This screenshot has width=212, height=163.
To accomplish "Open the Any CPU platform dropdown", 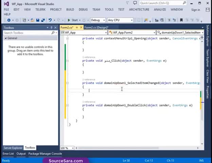I will 131,20.
